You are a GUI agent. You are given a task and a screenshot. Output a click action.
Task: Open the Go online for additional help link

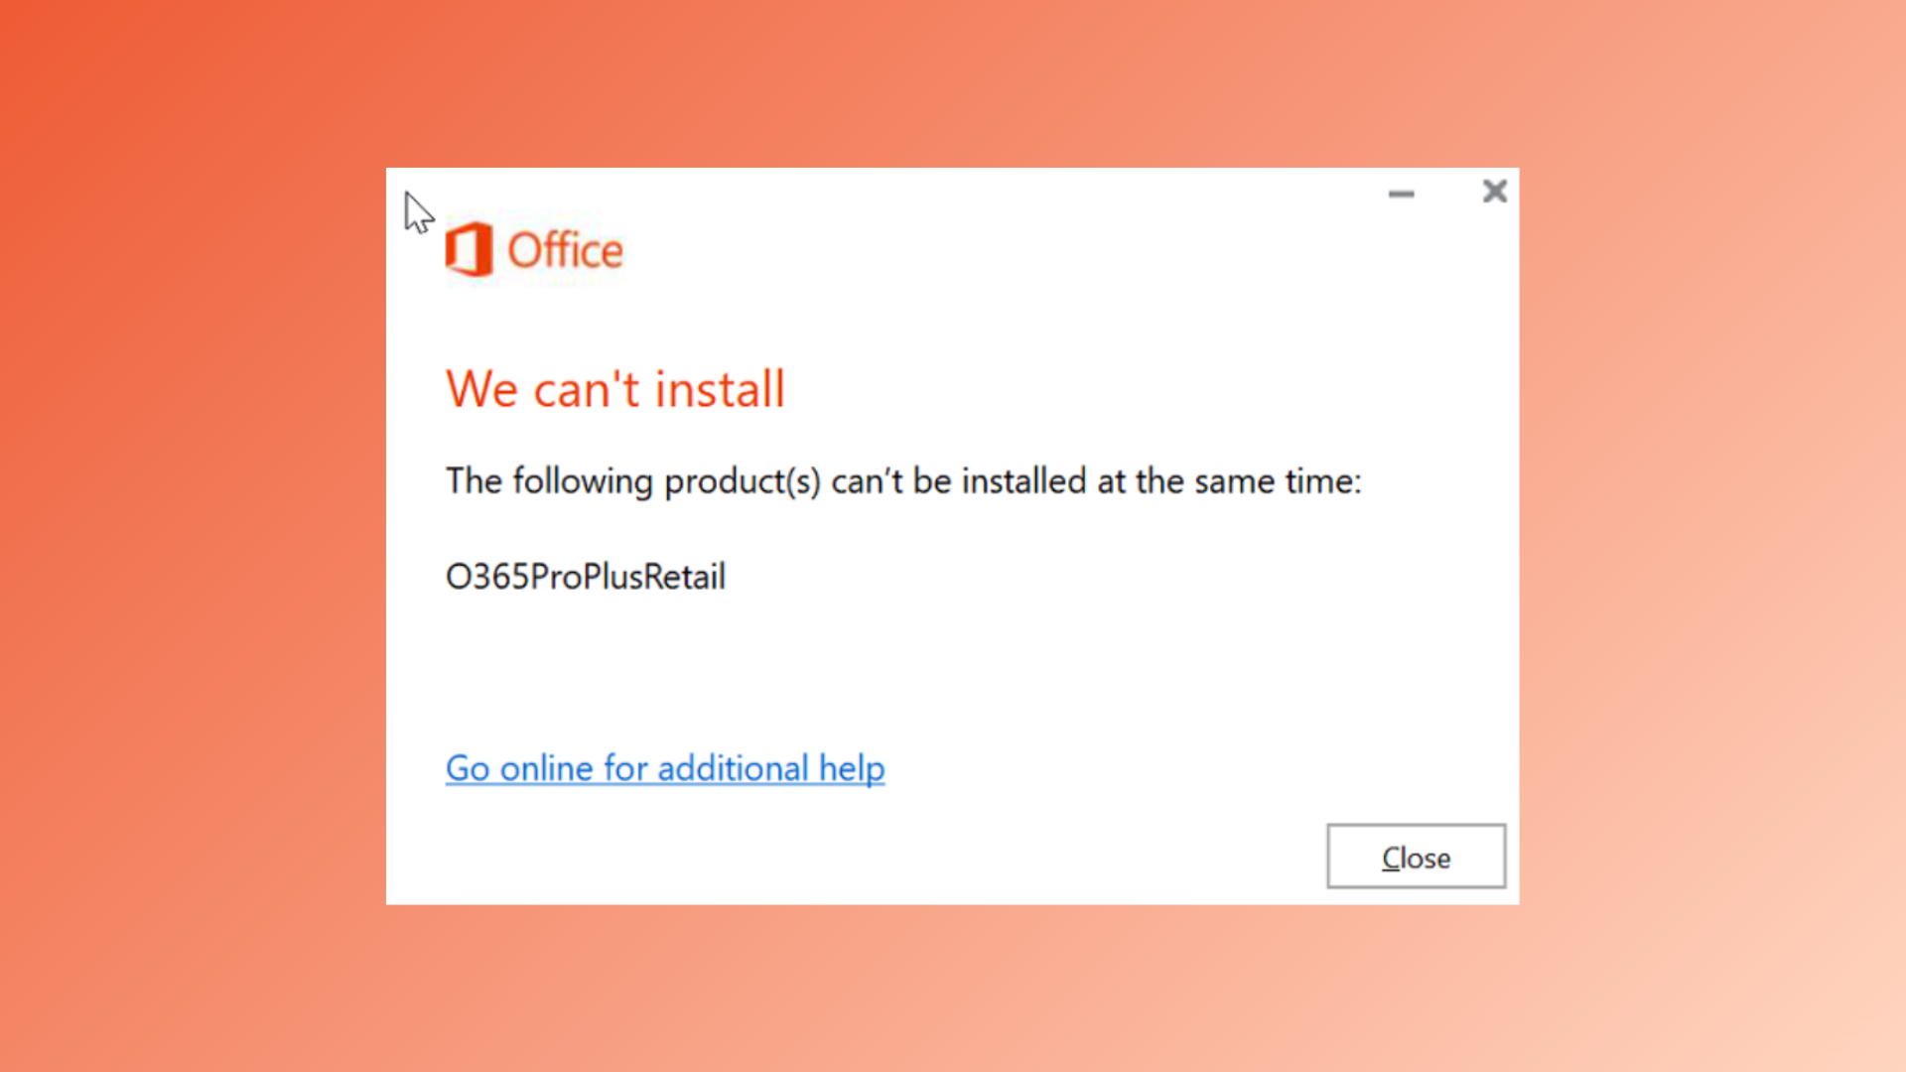pyautogui.click(x=664, y=767)
